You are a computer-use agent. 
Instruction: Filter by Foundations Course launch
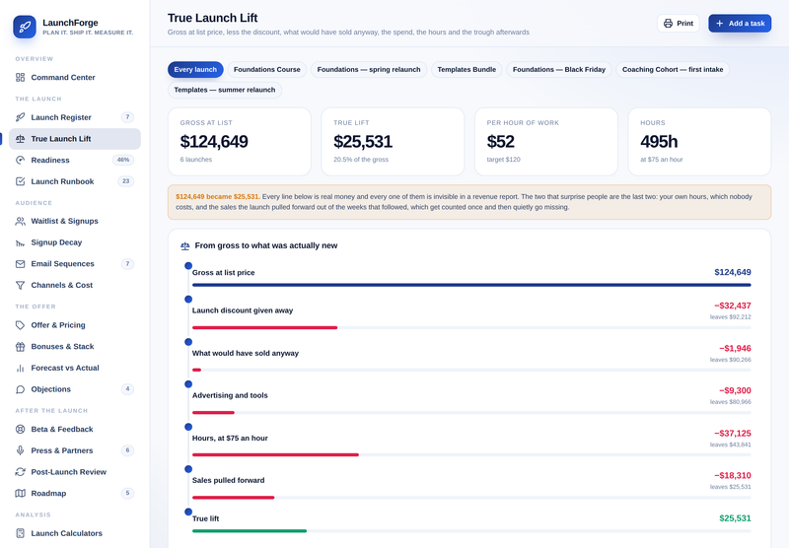click(x=266, y=69)
